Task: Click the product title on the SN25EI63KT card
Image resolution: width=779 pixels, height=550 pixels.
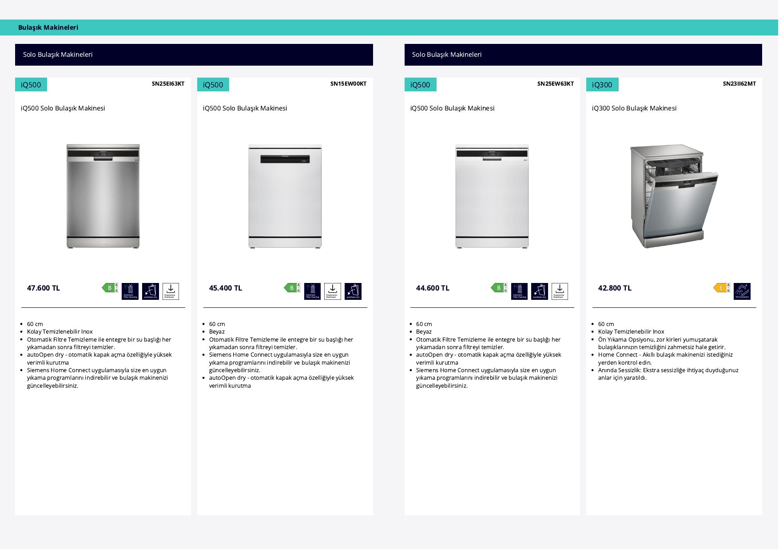Action: click(x=63, y=108)
